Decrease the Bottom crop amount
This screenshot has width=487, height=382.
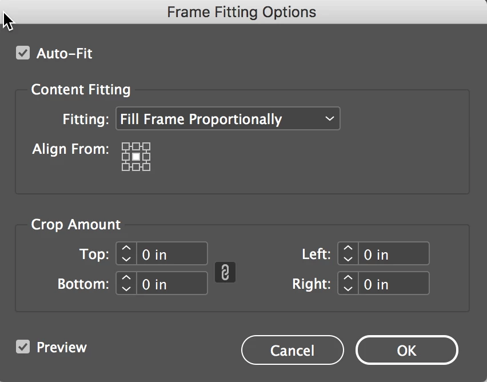point(126,289)
